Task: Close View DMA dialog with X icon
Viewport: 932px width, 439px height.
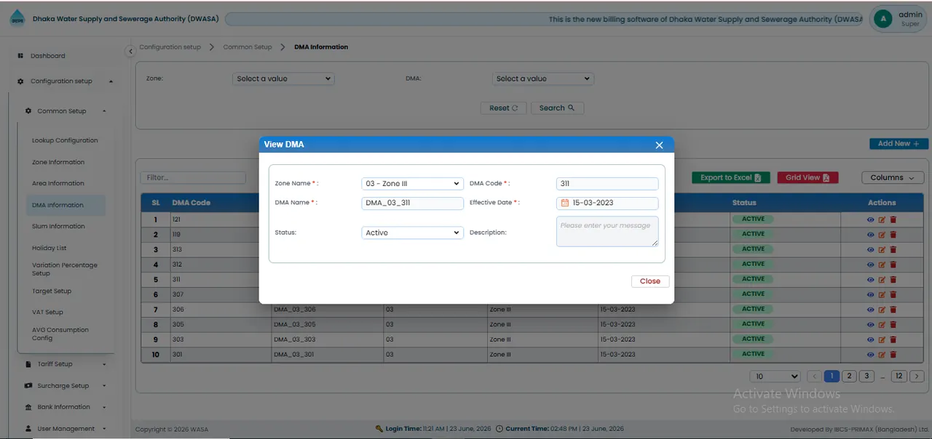Action: (x=659, y=145)
